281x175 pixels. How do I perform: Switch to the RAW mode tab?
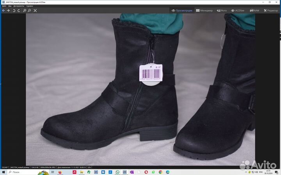pos(254,10)
